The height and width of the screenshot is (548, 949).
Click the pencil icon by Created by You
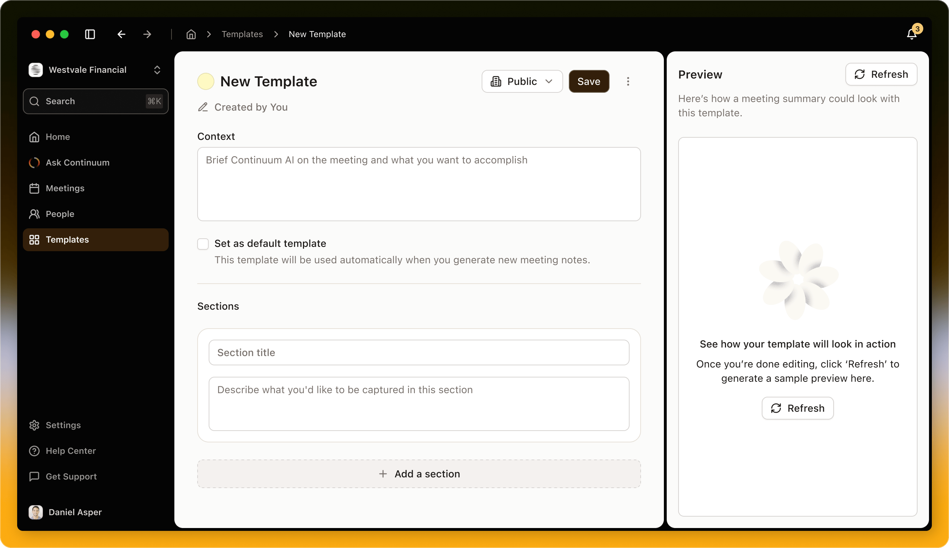[203, 107]
